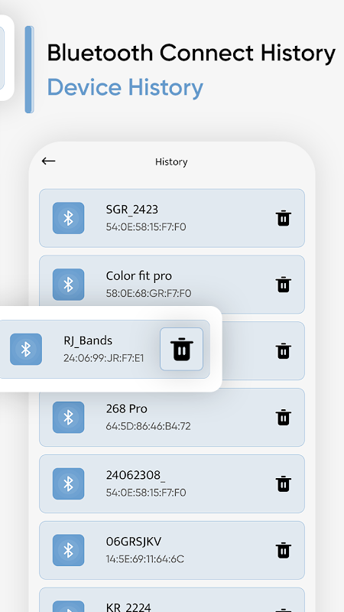Viewport: 344px width, 612px height.
Task: Select the RJ_Bands device name
Action: 88,340
